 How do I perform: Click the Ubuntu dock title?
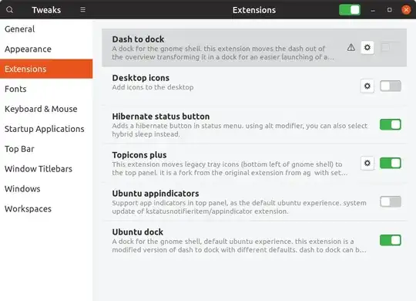[137, 232]
